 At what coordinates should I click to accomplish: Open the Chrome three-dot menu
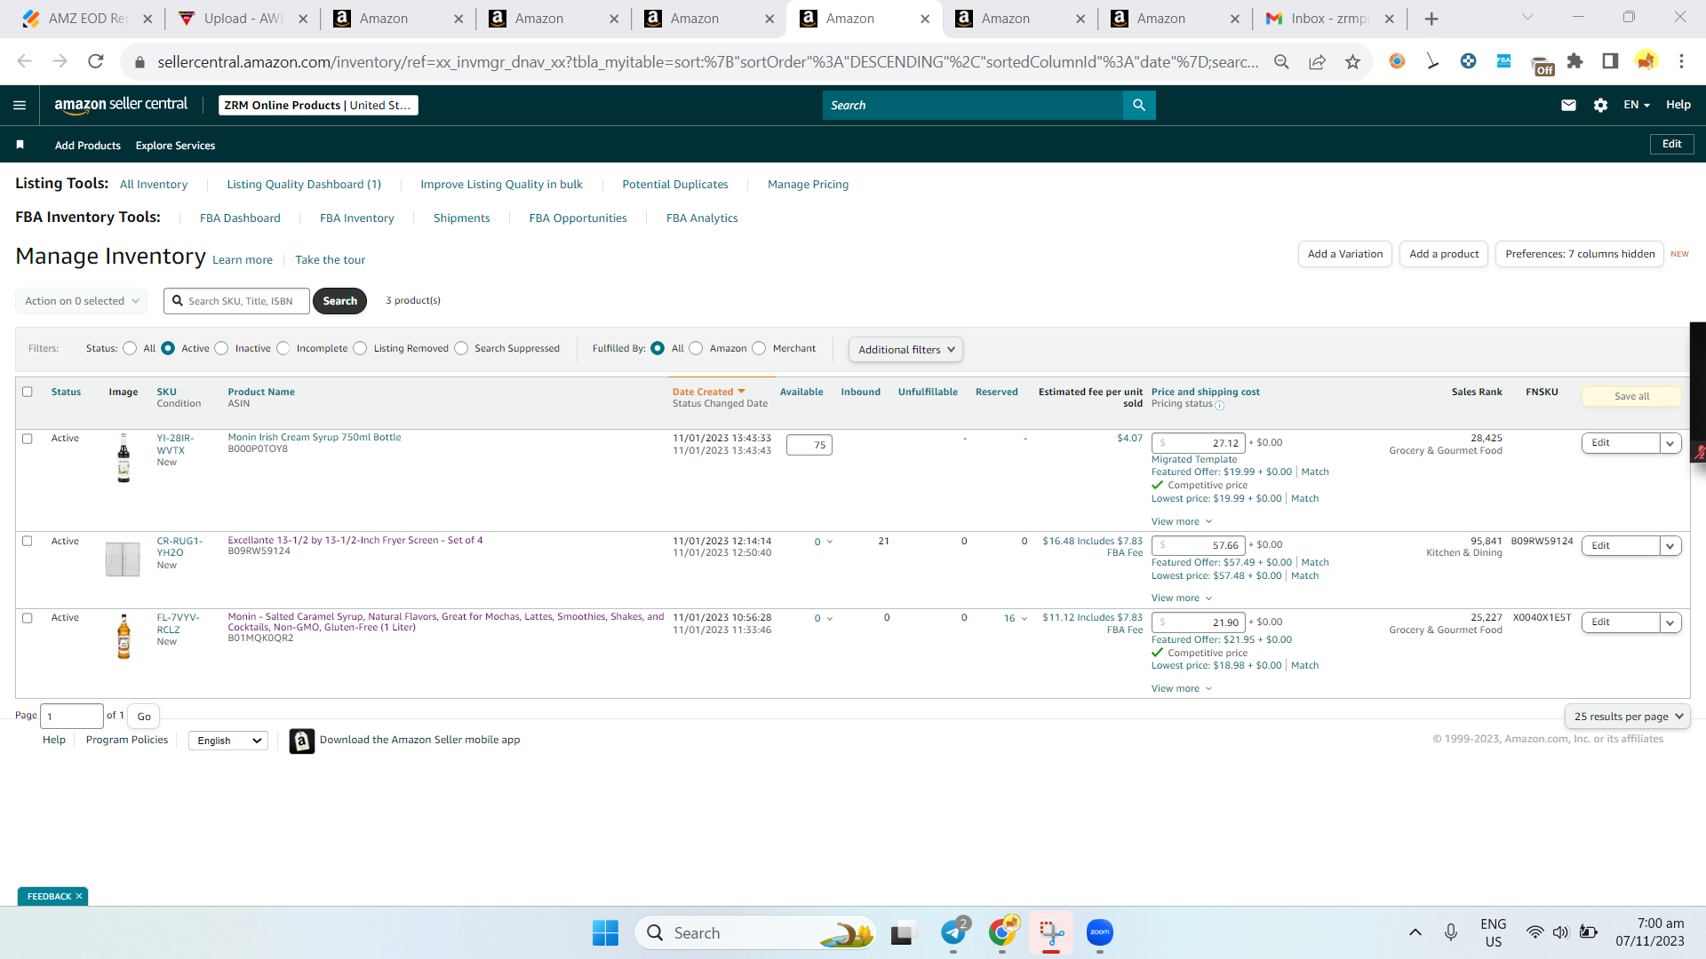pos(1681,61)
